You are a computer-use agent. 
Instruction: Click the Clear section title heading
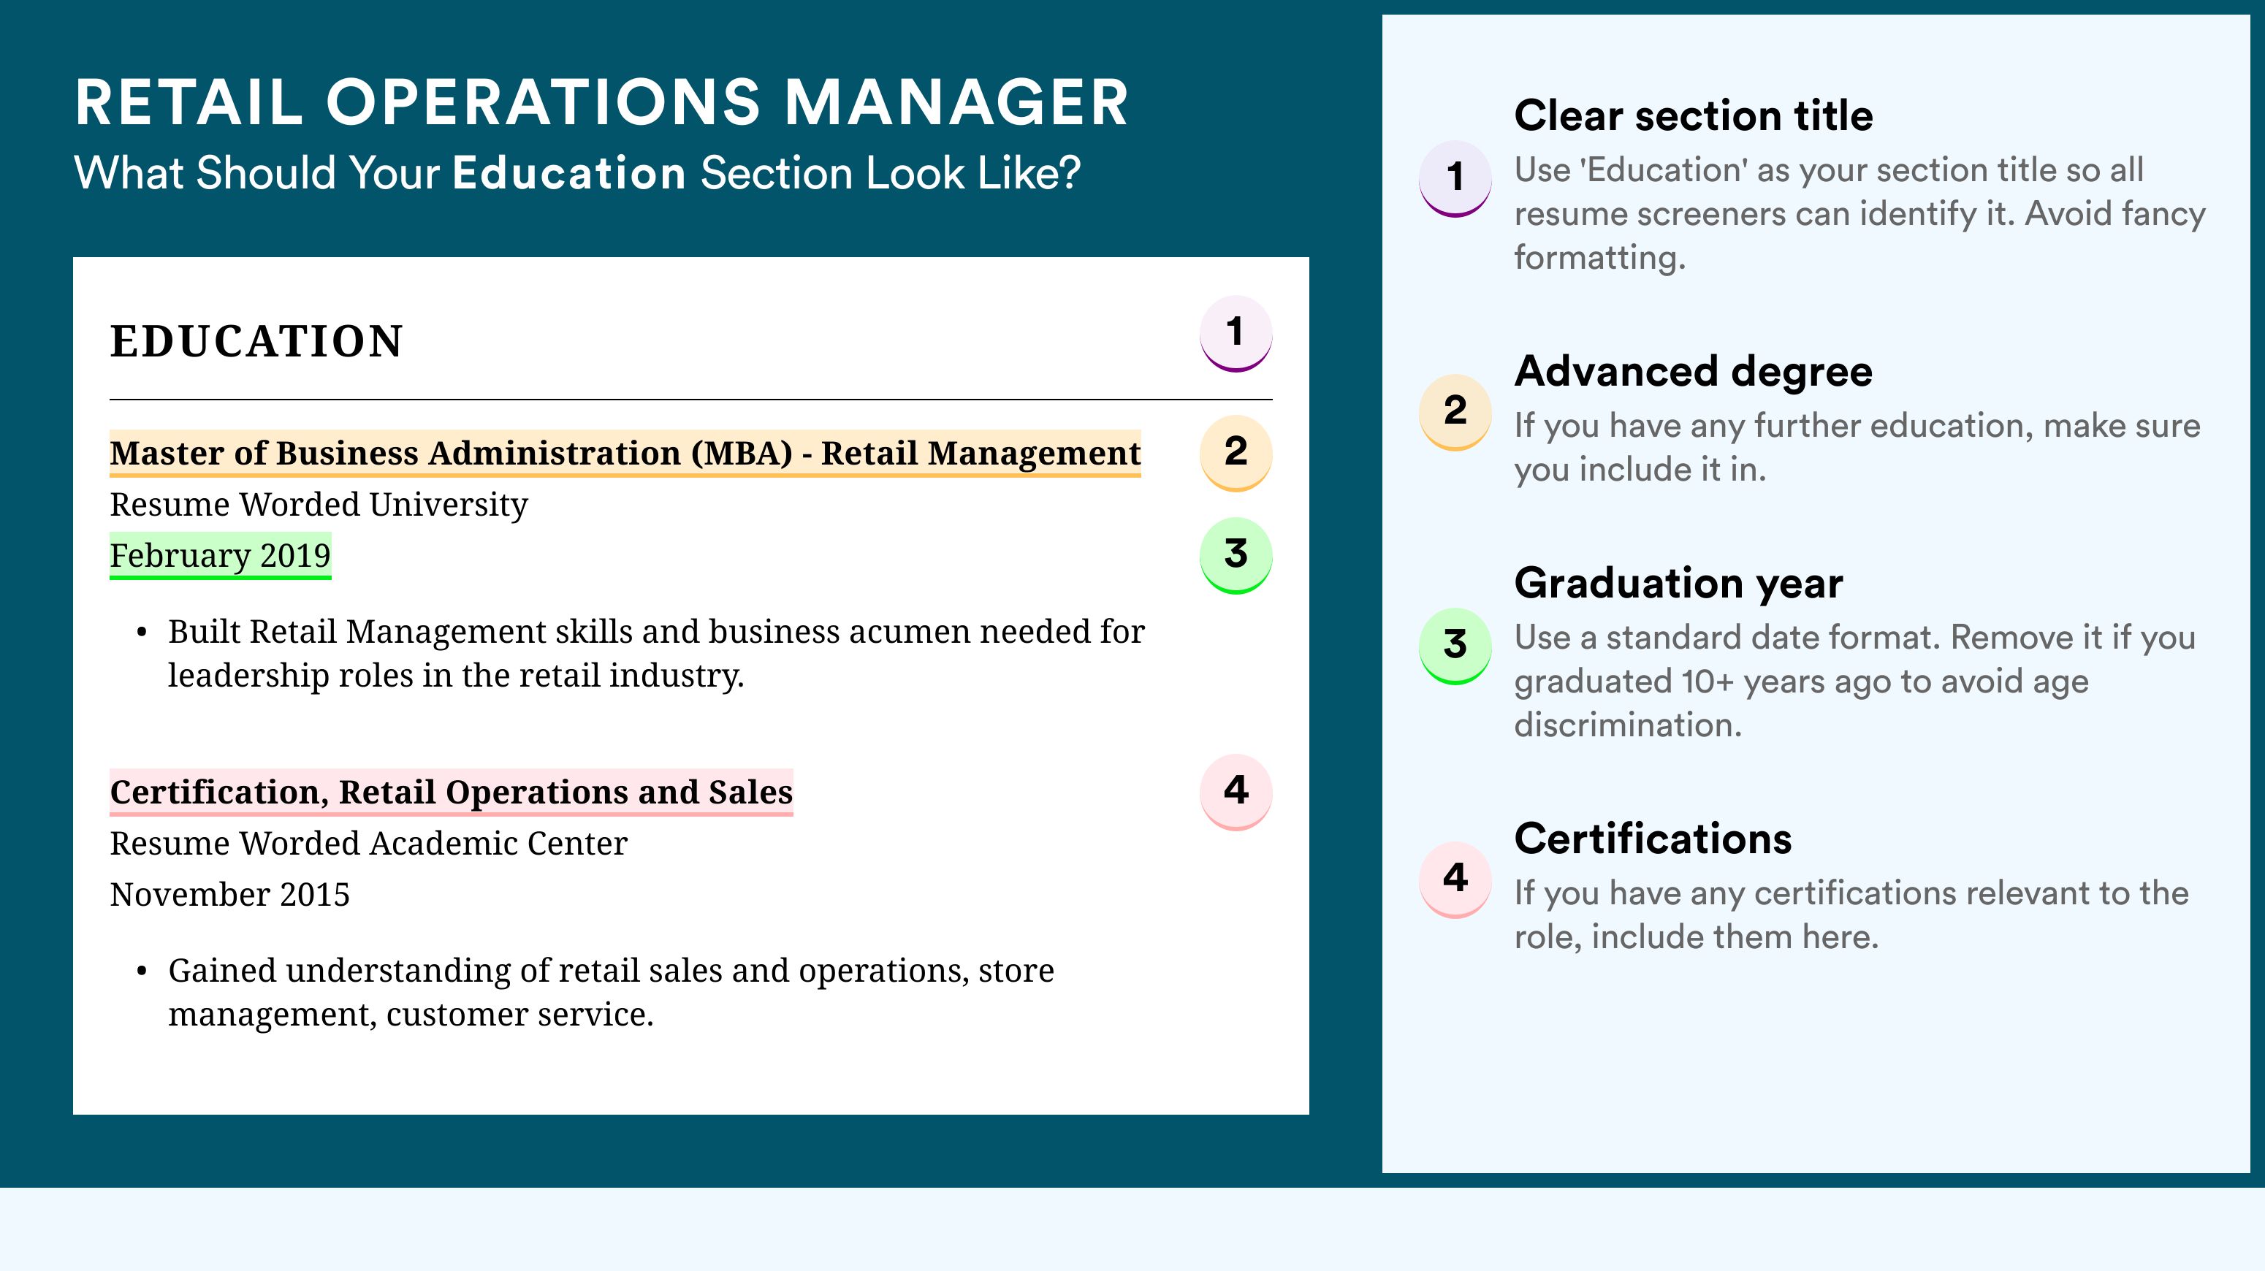click(x=1693, y=115)
